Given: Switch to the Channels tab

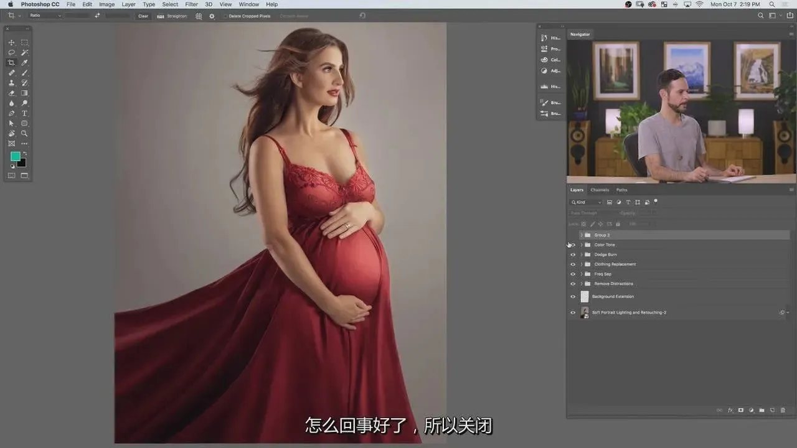Looking at the screenshot, I should coord(600,190).
